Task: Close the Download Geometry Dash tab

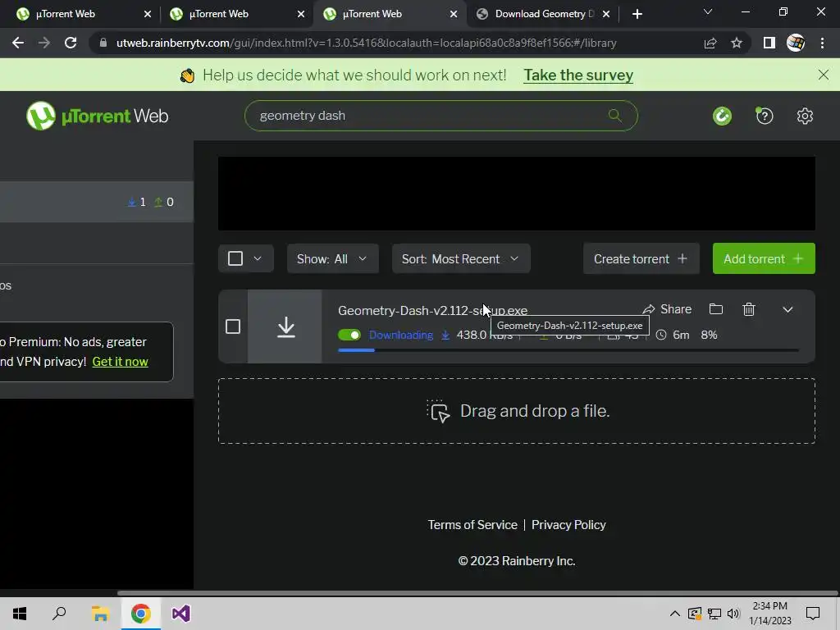Action: tap(606, 14)
